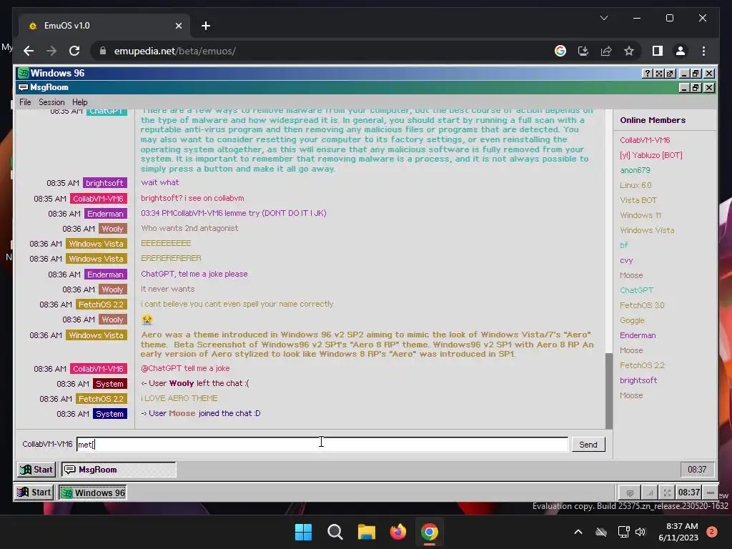This screenshot has height=549, width=732.
Task: Select Linux 6.0 in Online Members
Action: (x=635, y=185)
